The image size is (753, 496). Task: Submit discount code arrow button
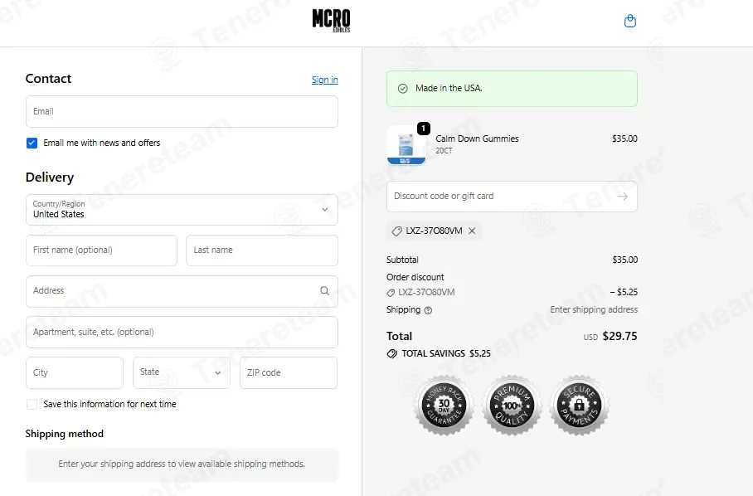(x=622, y=197)
